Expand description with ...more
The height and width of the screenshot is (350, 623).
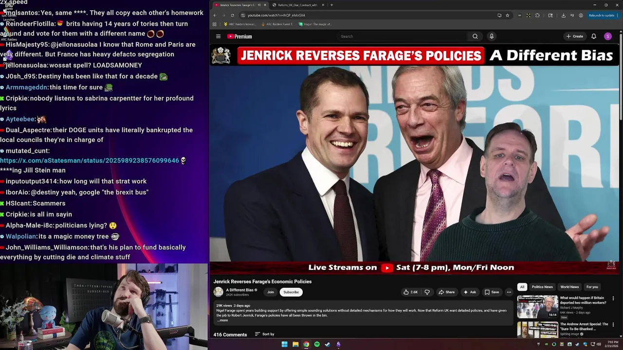tap(223, 320)
